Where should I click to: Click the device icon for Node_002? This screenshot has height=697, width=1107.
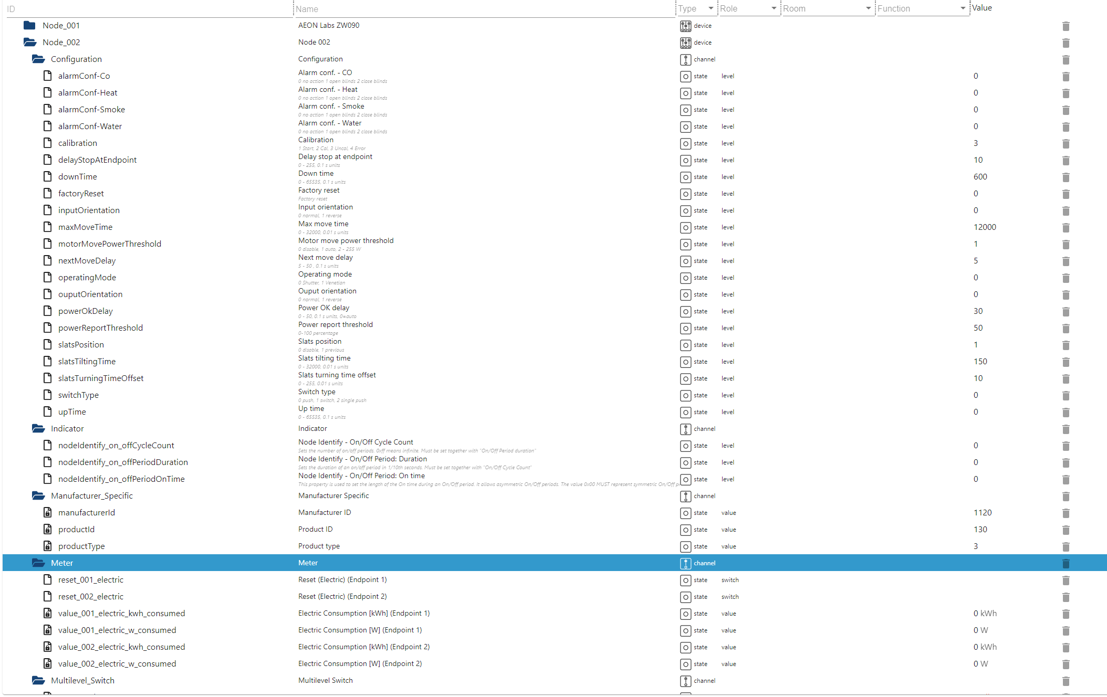[x=686, y=43]
